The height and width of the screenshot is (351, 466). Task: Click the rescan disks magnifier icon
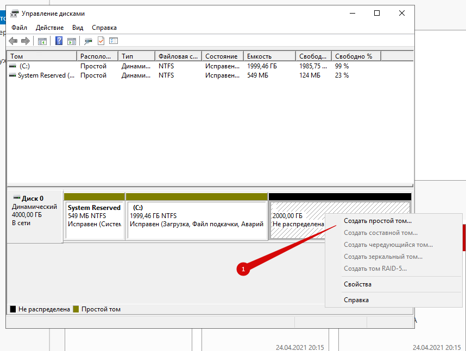(x=87, y=40)
